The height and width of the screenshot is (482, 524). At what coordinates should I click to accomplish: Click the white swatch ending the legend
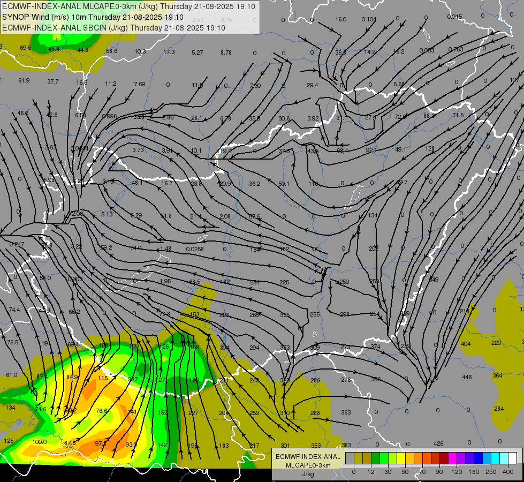(x=513, y=458)
